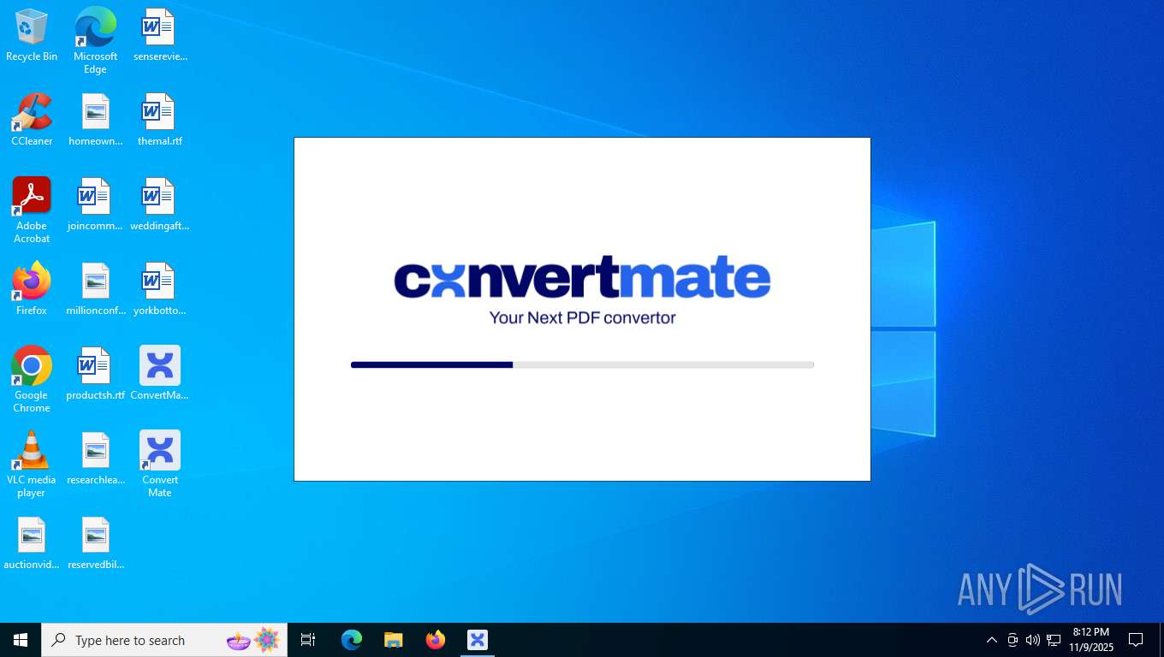This screenshot has width=1164, height=657.
Task: Open the clock showing 8:12 PM
Action: tap(1091, 640)
